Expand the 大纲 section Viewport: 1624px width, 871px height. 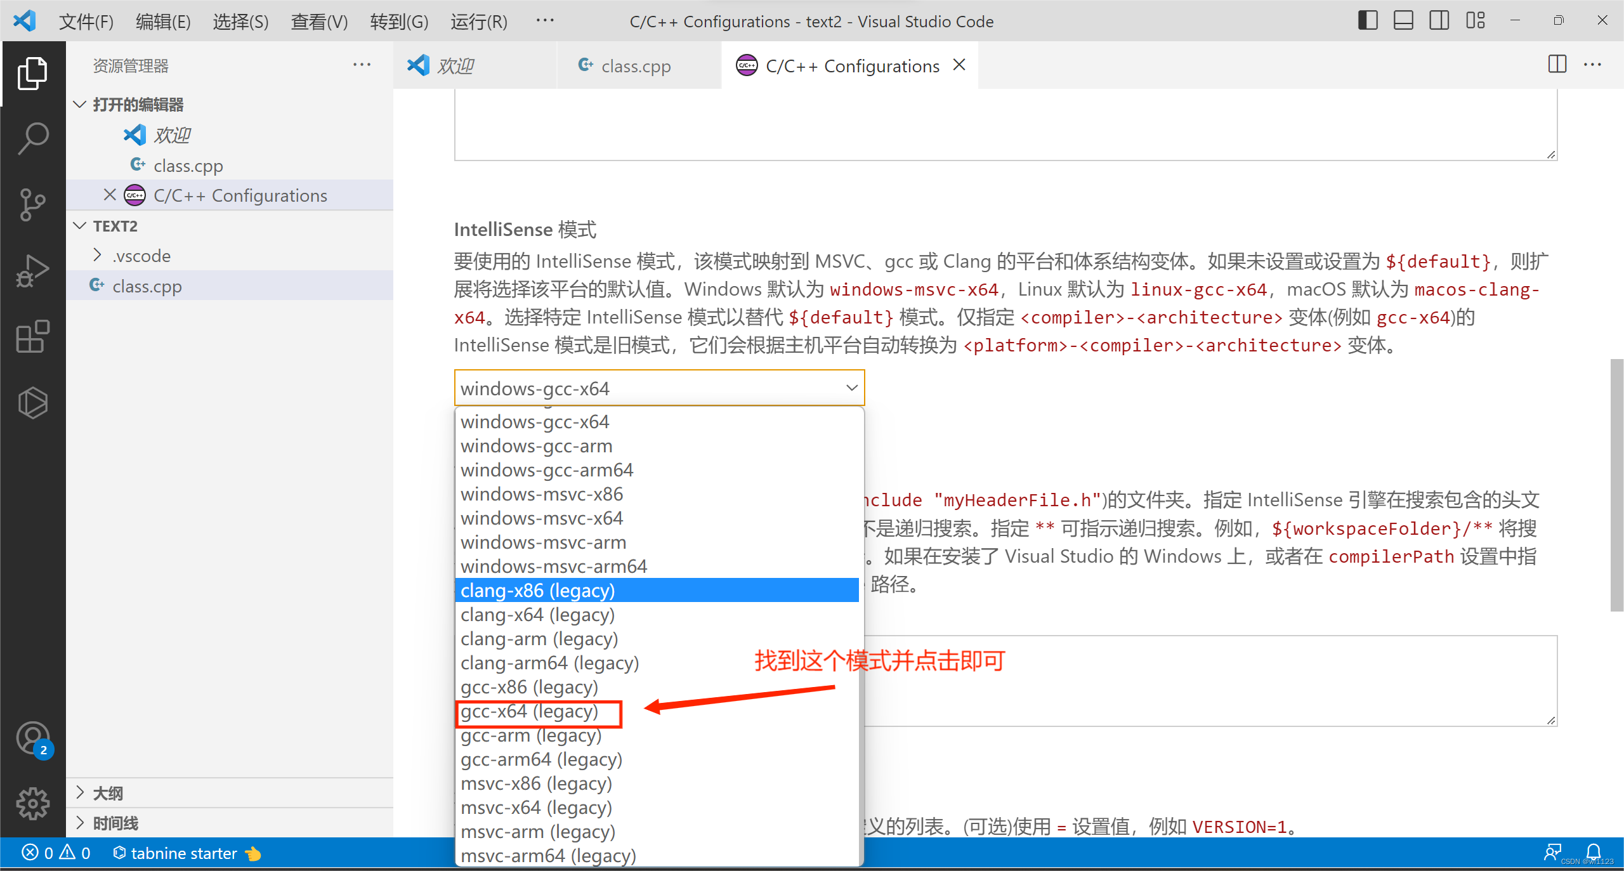(x=230, y=793)
